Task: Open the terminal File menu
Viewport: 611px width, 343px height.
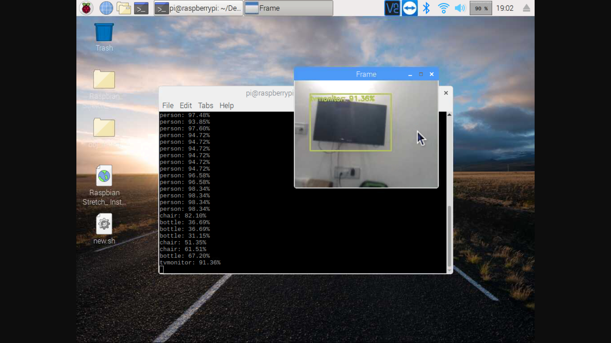Action: 168,105
